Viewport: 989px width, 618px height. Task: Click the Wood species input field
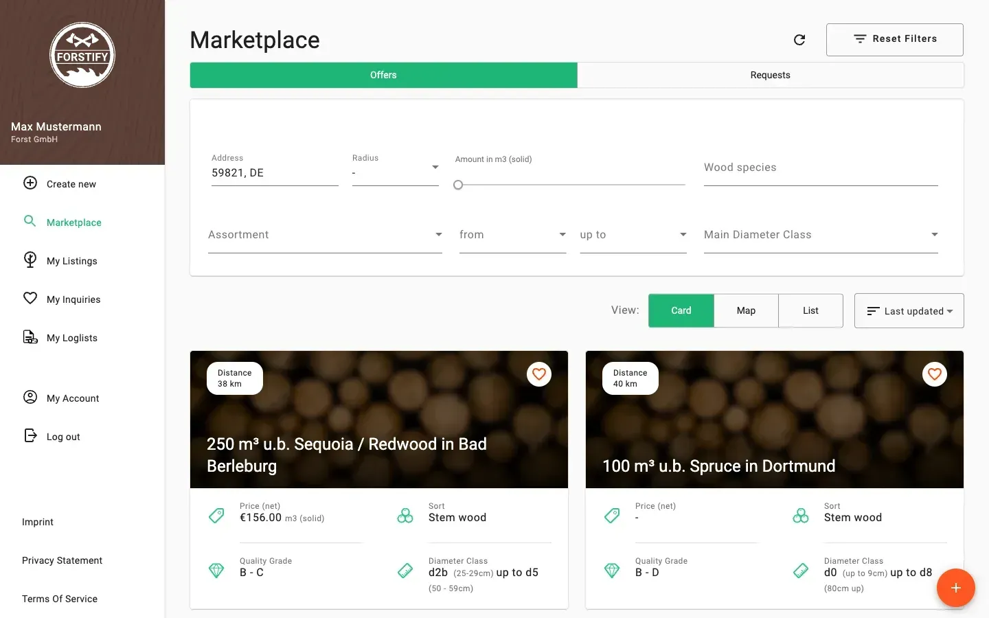point(821,168)
